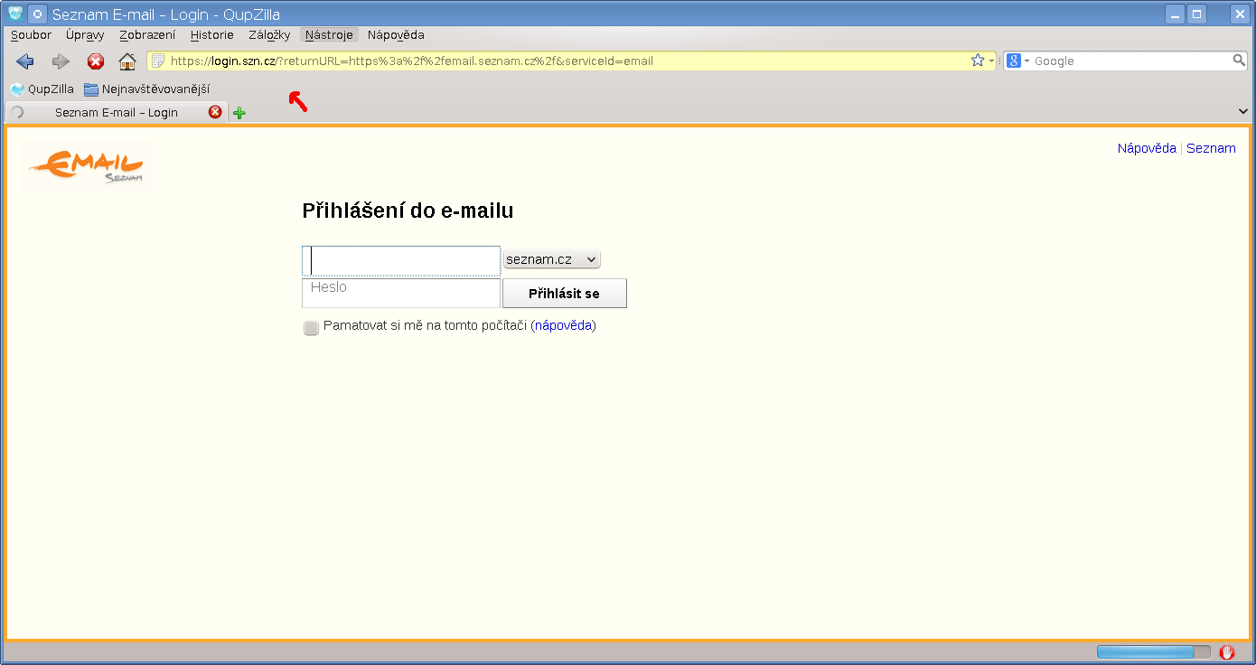
Task: Click the Přihlásit se button
Action: 564,294
